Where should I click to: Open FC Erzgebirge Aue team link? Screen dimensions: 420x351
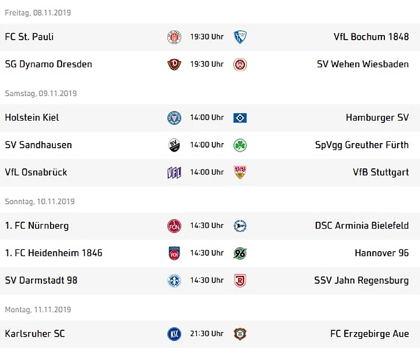tap(369, 334)
